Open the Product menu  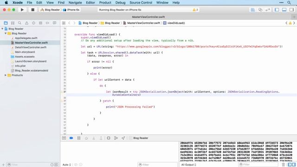105,2
